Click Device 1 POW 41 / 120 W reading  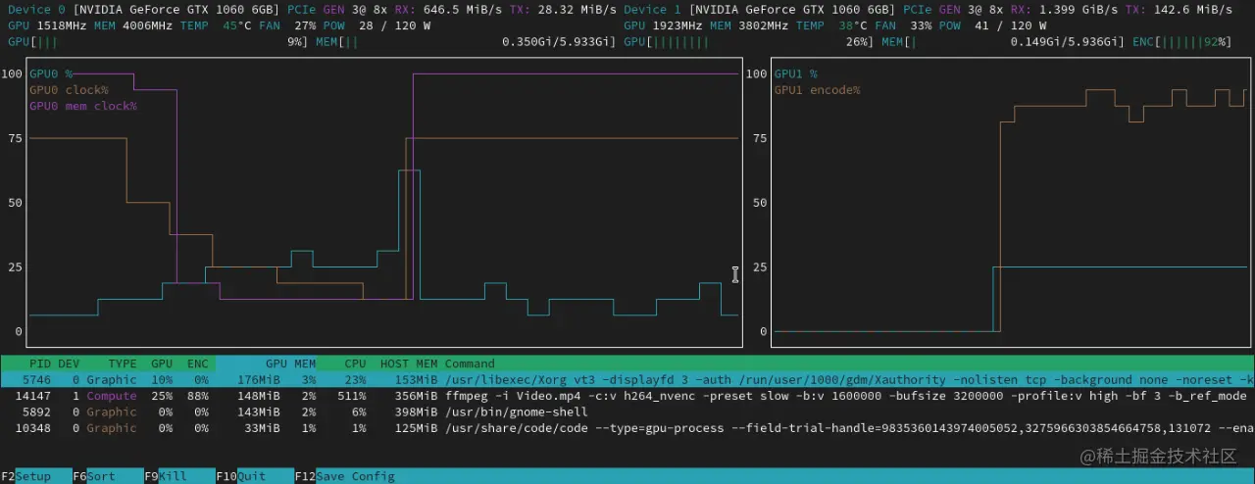coord(992,25)
